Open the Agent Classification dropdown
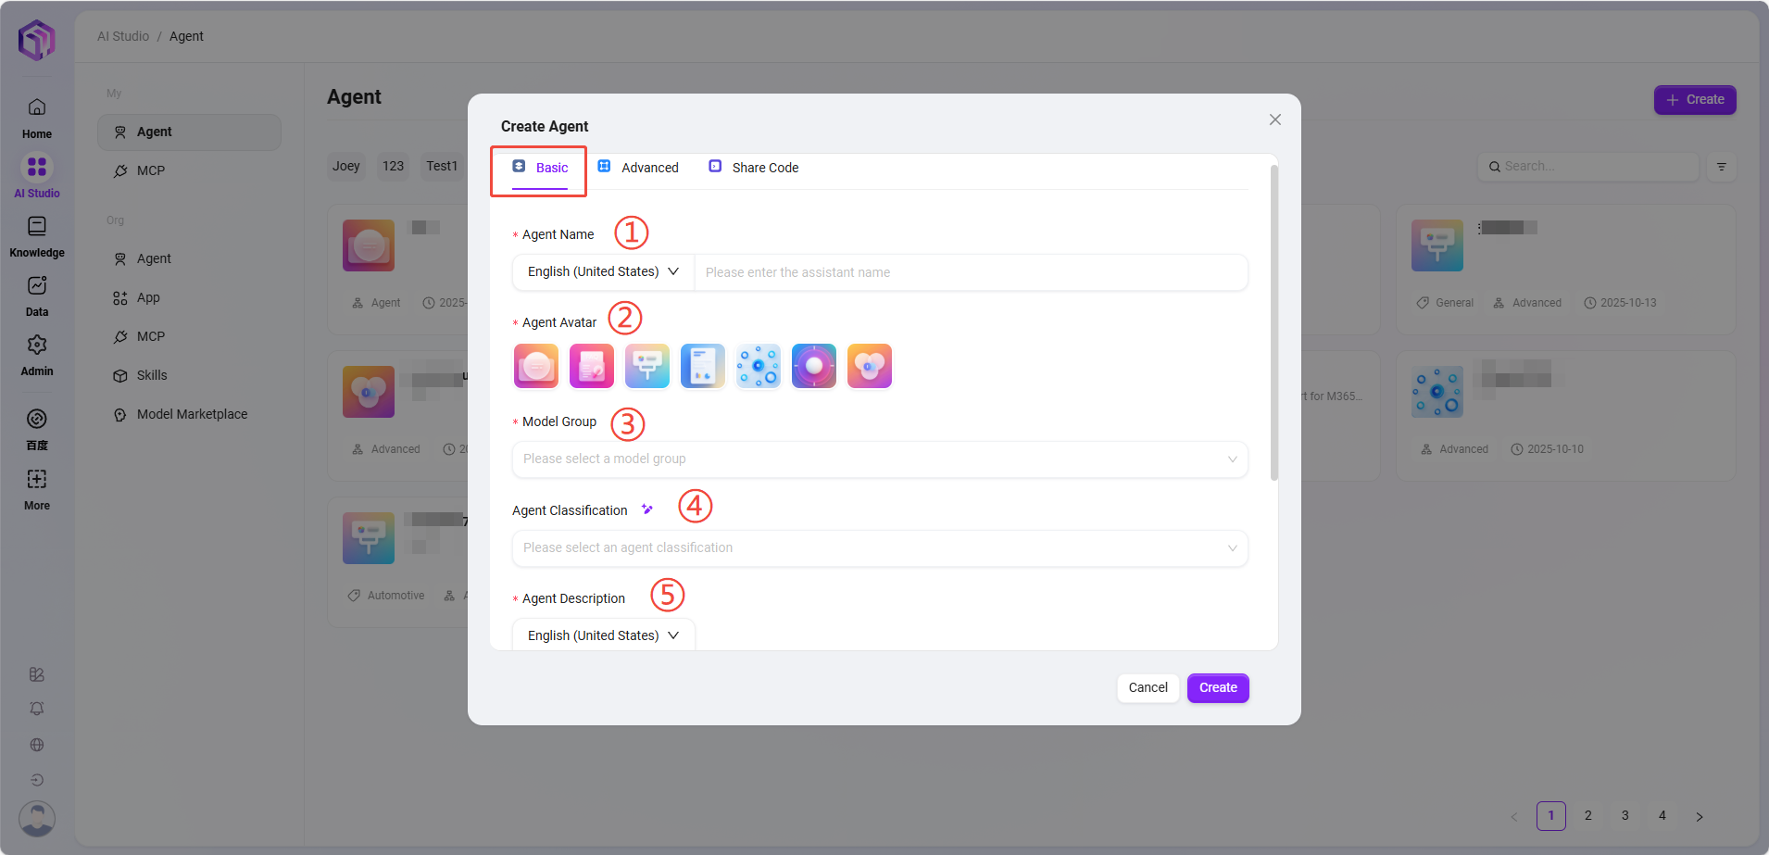 879,548
